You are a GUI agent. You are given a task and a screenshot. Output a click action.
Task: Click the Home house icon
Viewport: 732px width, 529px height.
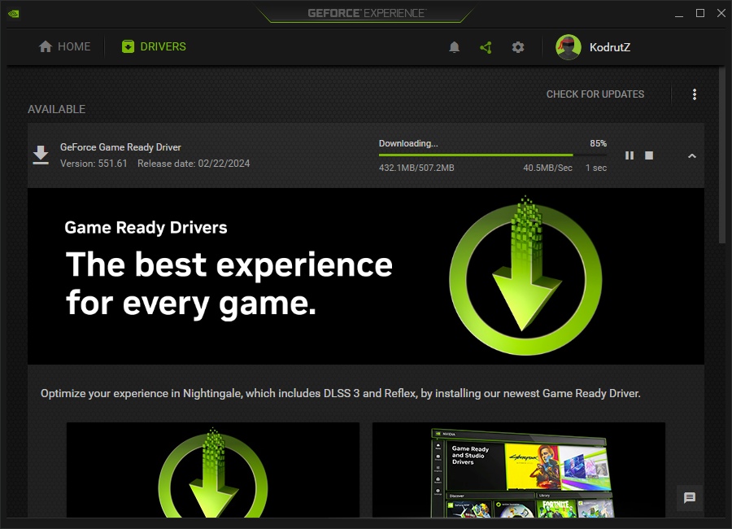(46, 46)
